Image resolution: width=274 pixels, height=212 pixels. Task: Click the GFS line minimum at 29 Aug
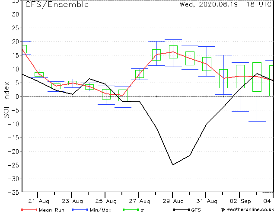pos(173,165)
